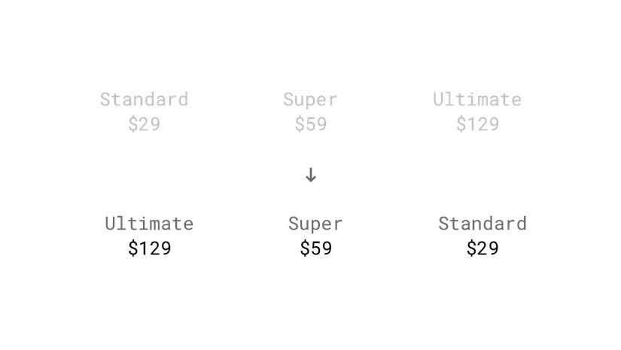Choose the dark Super plan title
Screen dimensions: 621x350
click(x=315, y=224)
